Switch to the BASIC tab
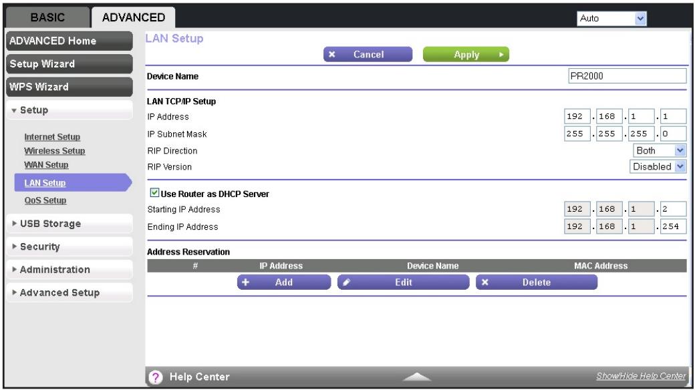Viewport: 695px width, 392px height. [47, 17]
